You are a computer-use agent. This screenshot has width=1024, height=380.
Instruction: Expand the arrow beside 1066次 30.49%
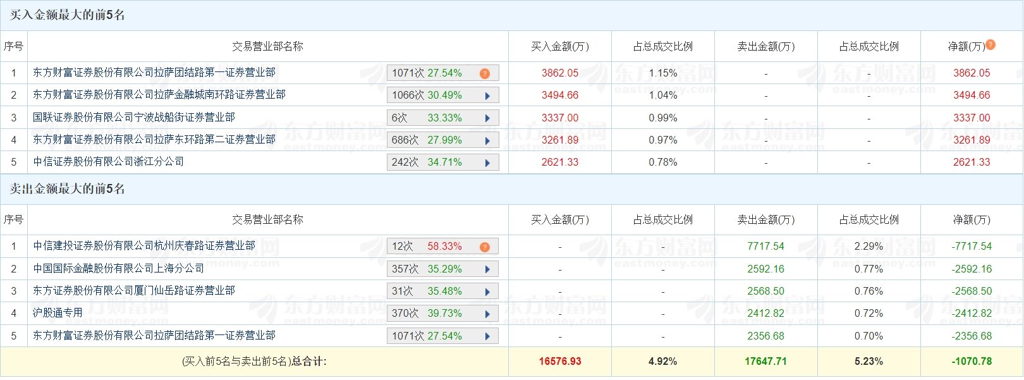pyautogui.click(x=487, y=96)
